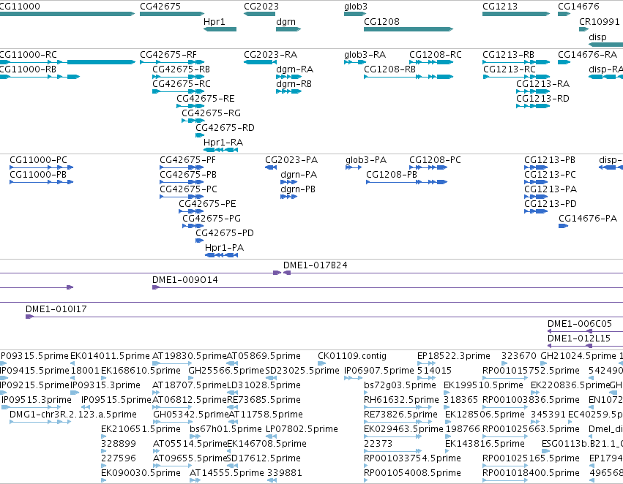Select the dgrn gene arrow
This screenshot has height=484, width=623.
pos(288,29)
